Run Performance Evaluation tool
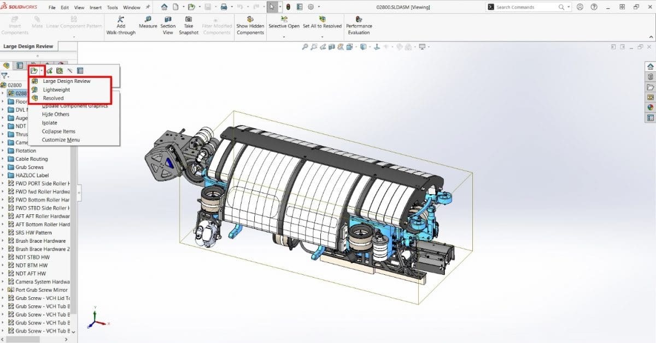656x343 pixels. pyautogui.click(x=359, y=19)
